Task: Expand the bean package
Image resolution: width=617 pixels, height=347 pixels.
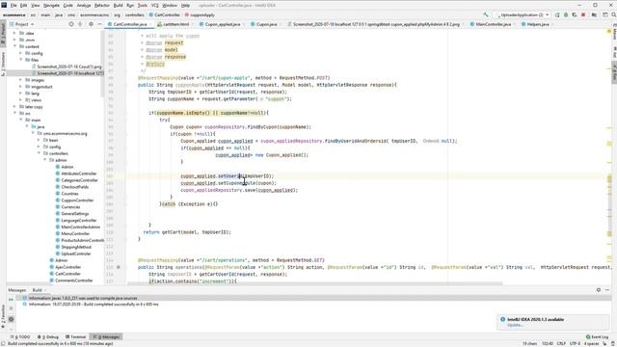Action: coord(39,140)
